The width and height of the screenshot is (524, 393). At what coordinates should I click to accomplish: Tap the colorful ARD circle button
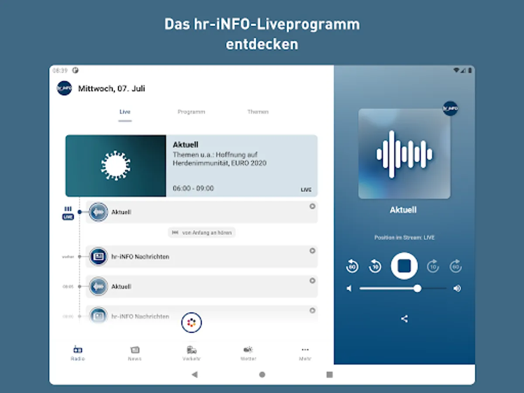[x=192, y=323]
